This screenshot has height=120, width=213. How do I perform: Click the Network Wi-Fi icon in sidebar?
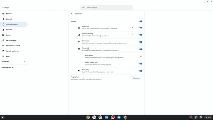coord(3,14)
